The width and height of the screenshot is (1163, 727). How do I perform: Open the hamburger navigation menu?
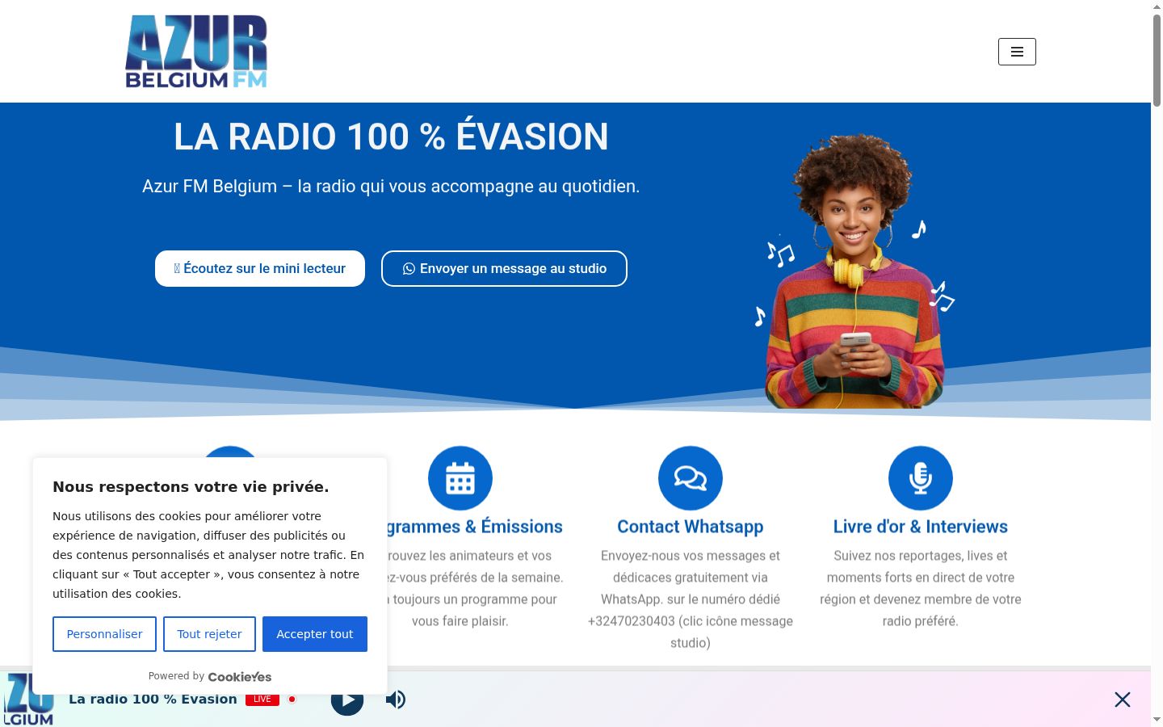[x=1017, y=52]
